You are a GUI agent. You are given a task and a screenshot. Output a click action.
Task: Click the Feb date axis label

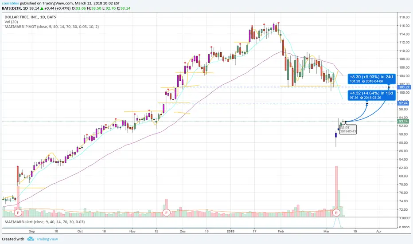[x=281, y=231]
